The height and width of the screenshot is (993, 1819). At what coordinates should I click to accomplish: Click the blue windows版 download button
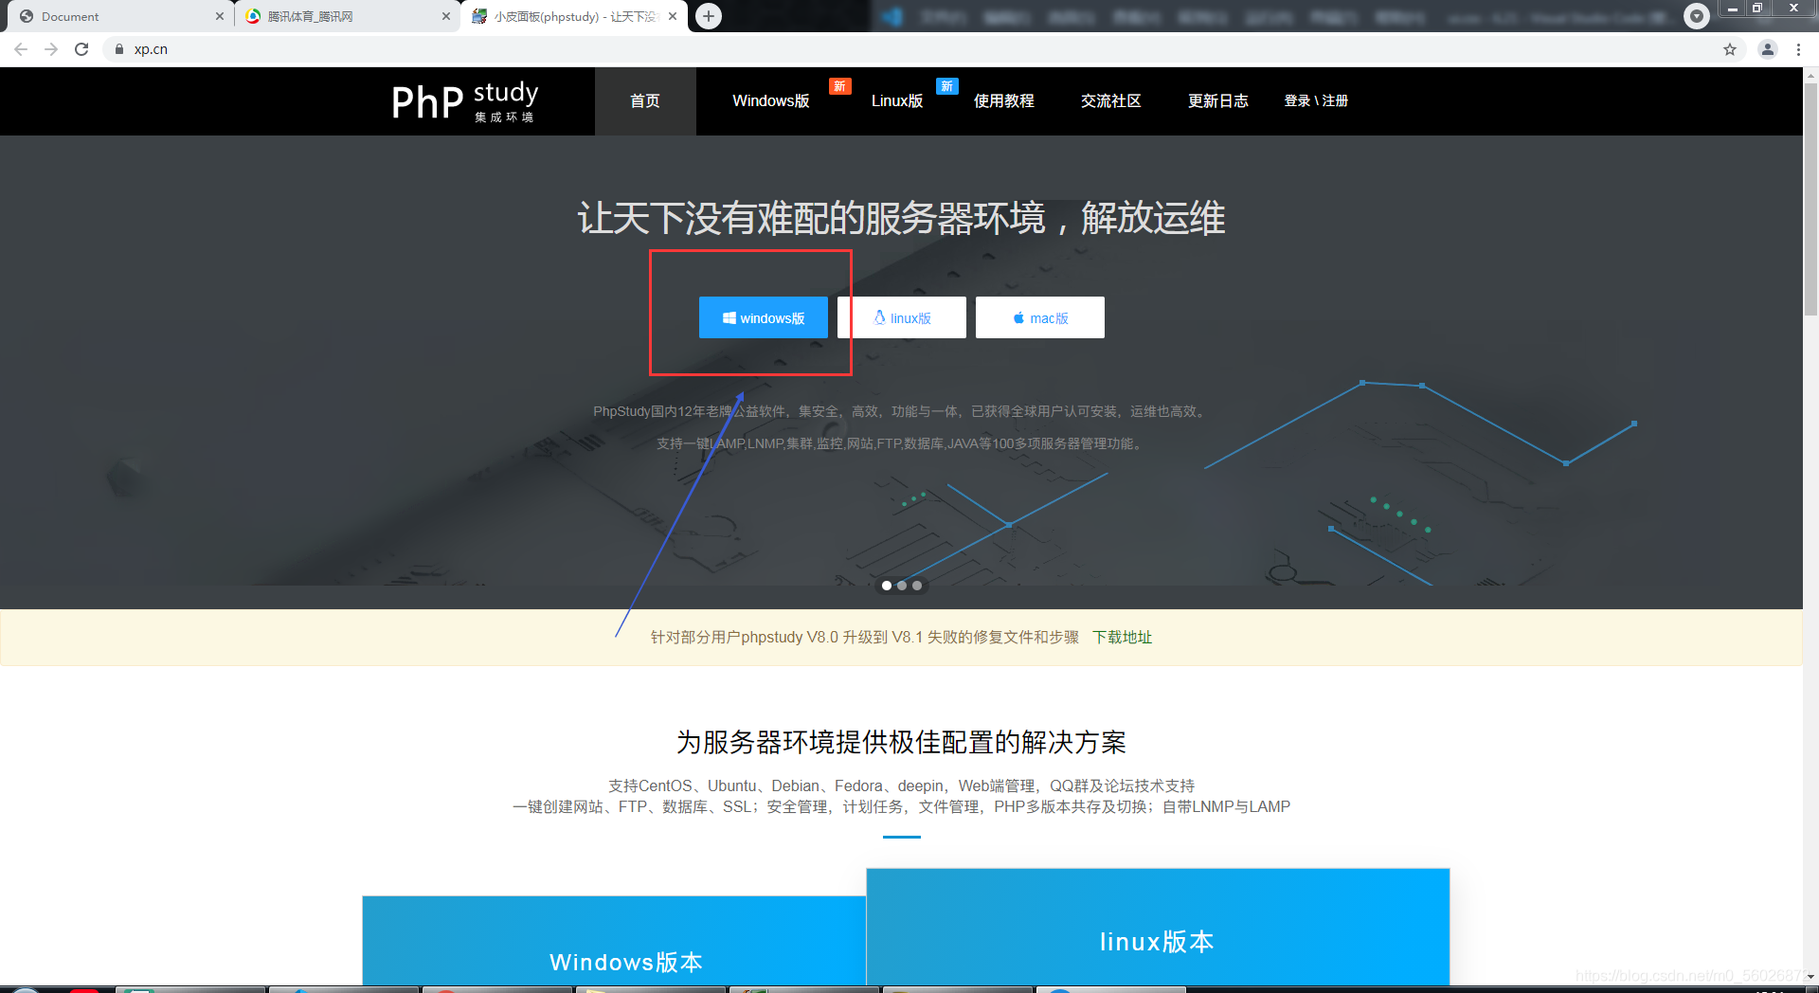pos(764,317)
